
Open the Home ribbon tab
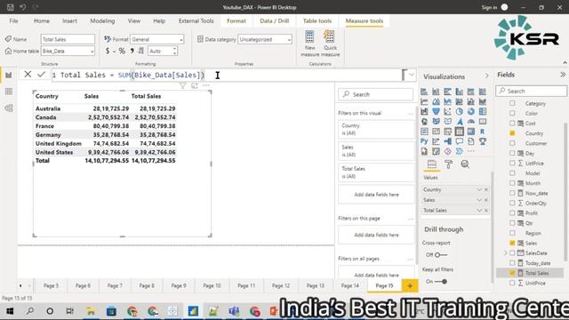[x=42, y=21]
